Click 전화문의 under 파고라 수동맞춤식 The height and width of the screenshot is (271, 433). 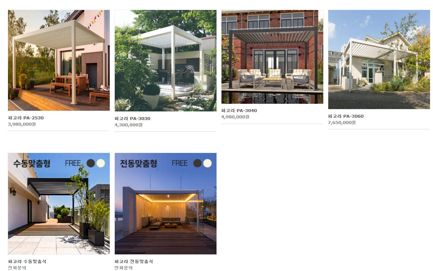(x=17, y=268)
